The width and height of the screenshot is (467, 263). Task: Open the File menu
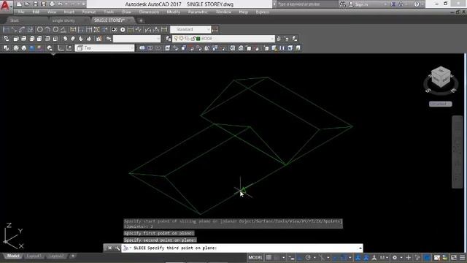pyautogui.click(x=21, y=12)
